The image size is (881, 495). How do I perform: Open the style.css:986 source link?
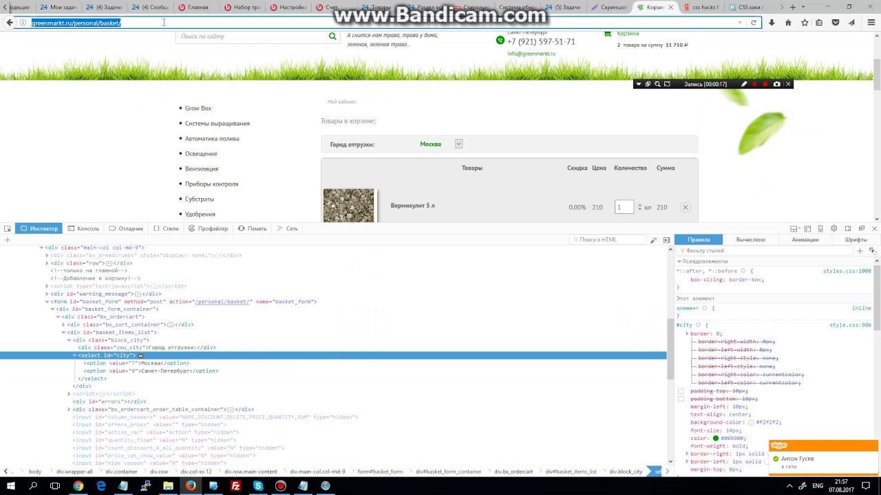(850, 324)
